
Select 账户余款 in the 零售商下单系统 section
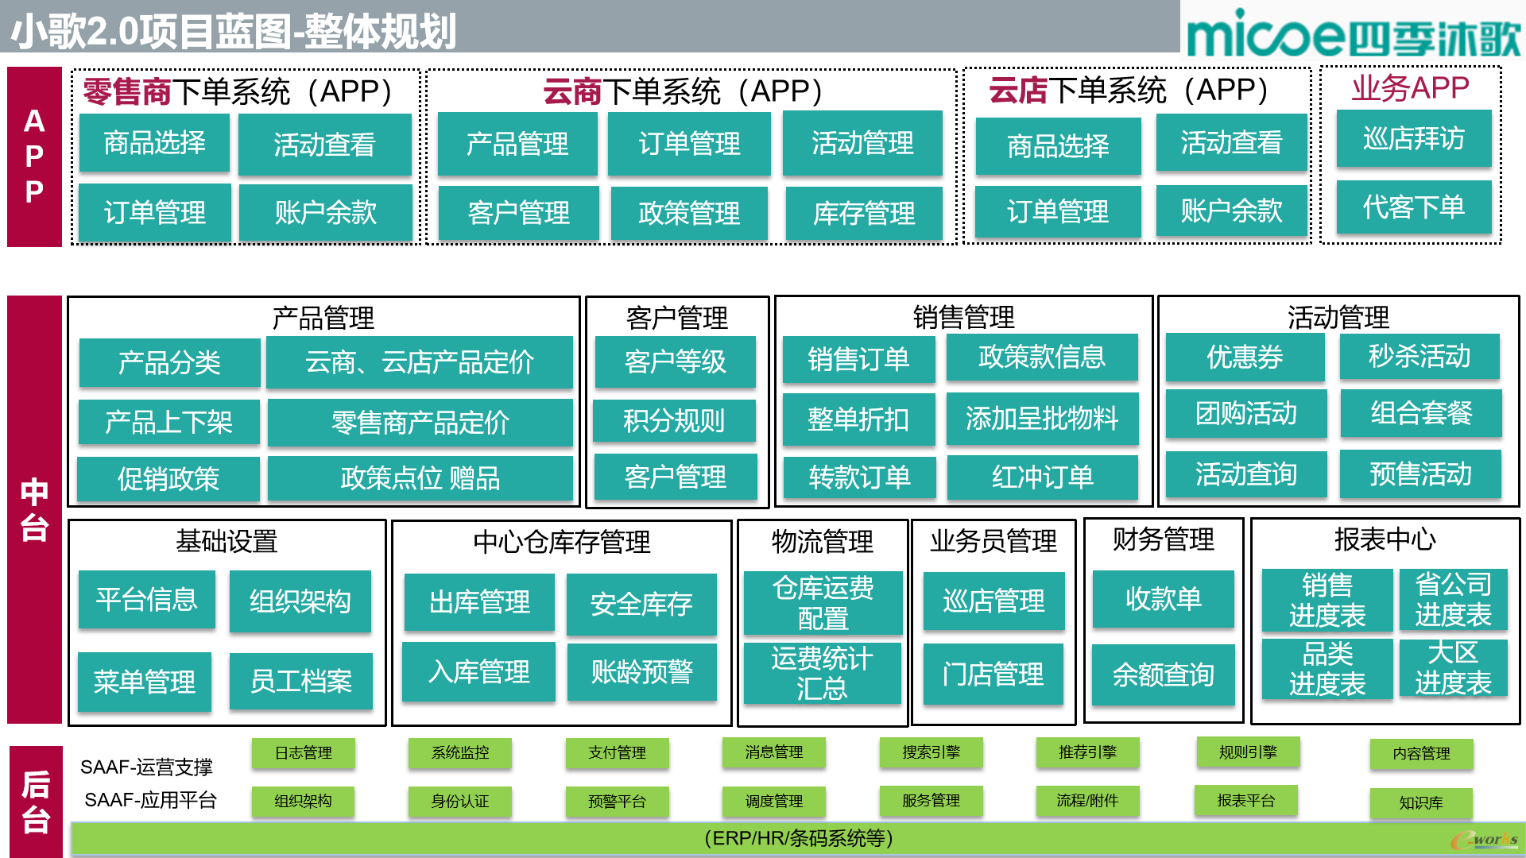(325, 212)
